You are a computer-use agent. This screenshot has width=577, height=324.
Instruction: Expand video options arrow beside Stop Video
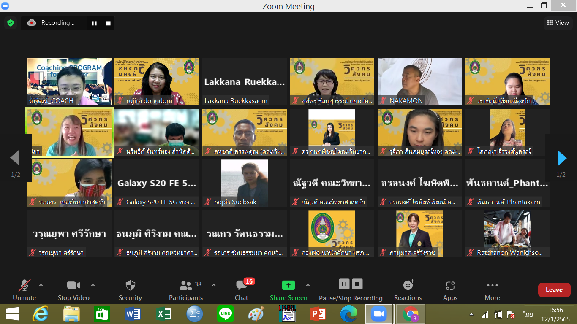[93, 285]
